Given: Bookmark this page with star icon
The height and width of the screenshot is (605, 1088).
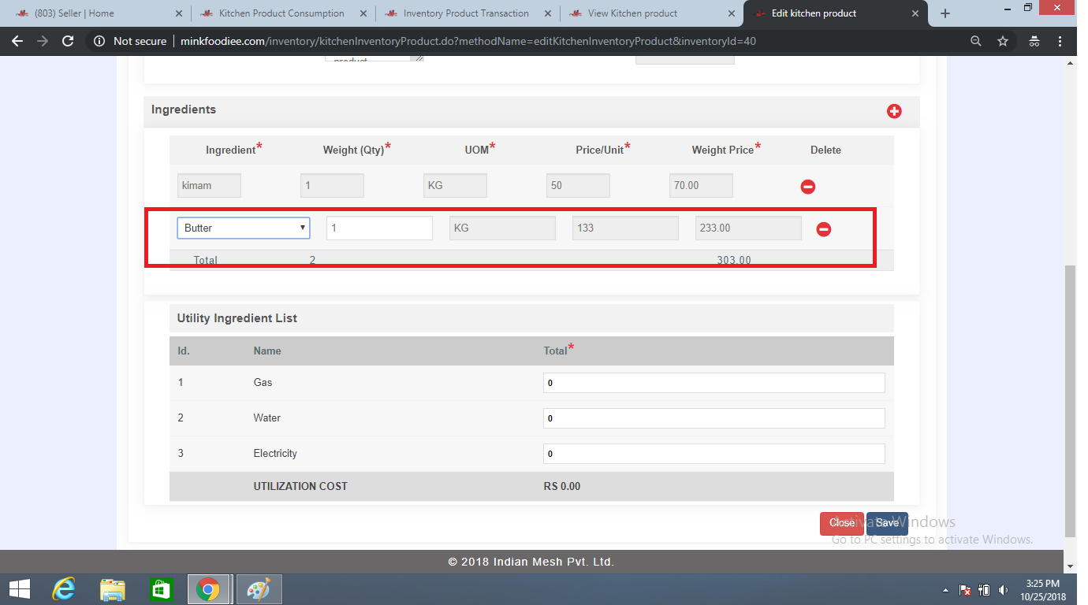Looking at the screenshot, I should [1003, 41].
